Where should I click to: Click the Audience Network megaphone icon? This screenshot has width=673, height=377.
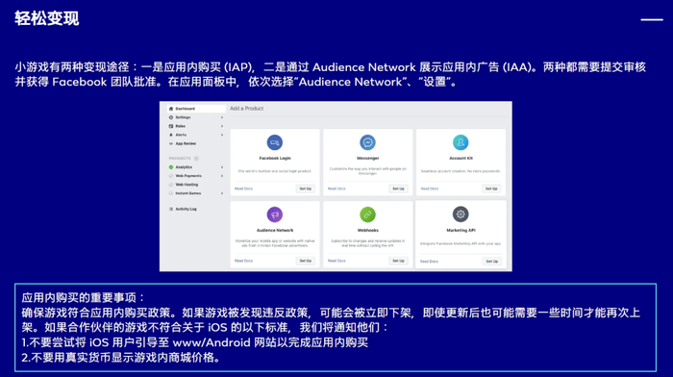coord(275,214)
